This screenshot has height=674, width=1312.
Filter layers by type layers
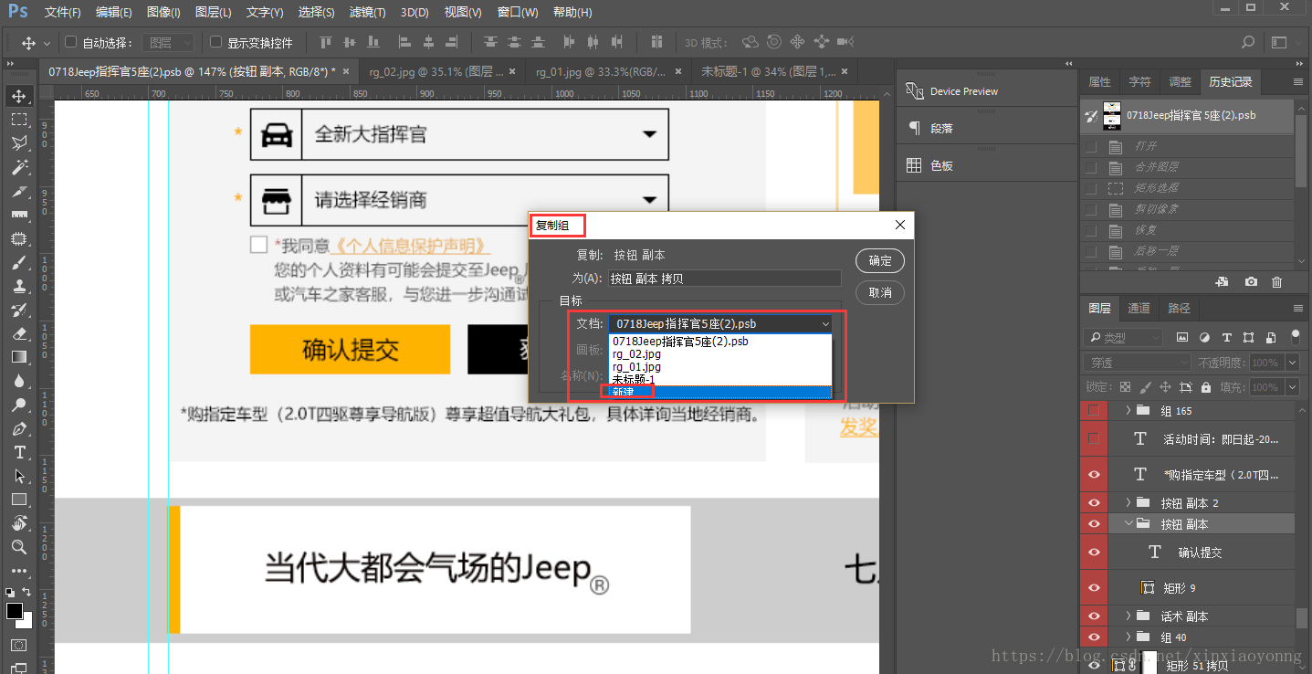point(1226,338)
